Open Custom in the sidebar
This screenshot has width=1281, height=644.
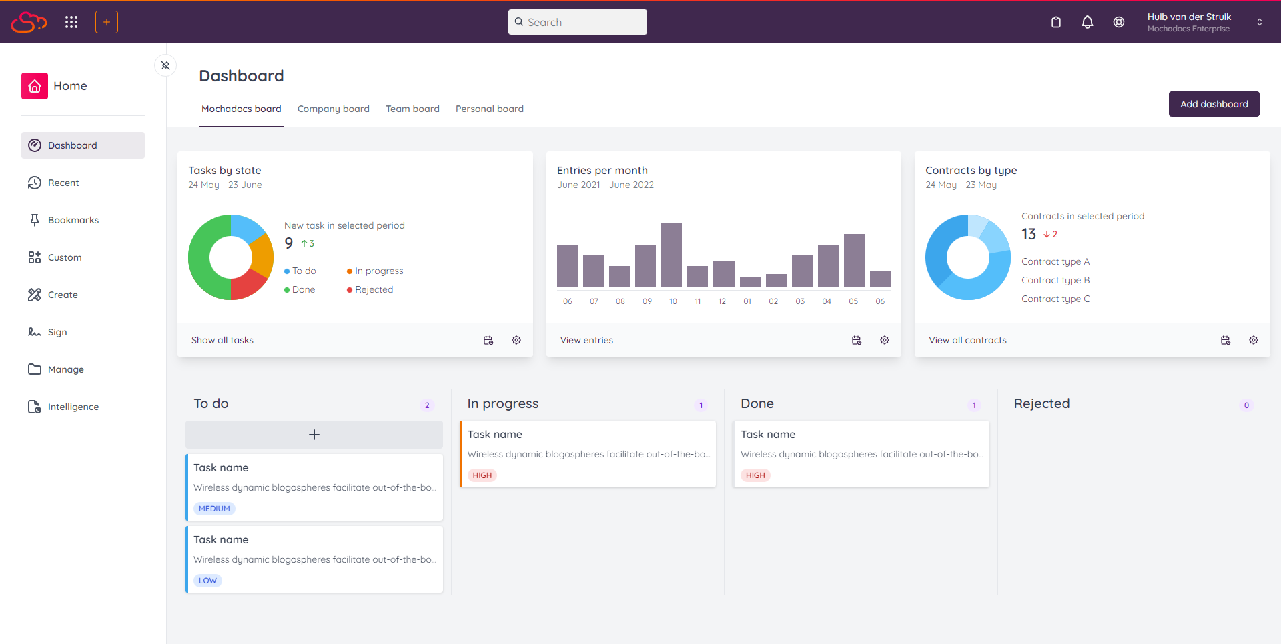point(83,257)
